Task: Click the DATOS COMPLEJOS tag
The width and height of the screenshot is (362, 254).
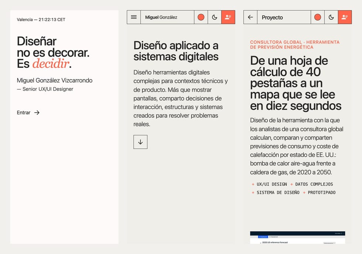Action: coord(311,184)
